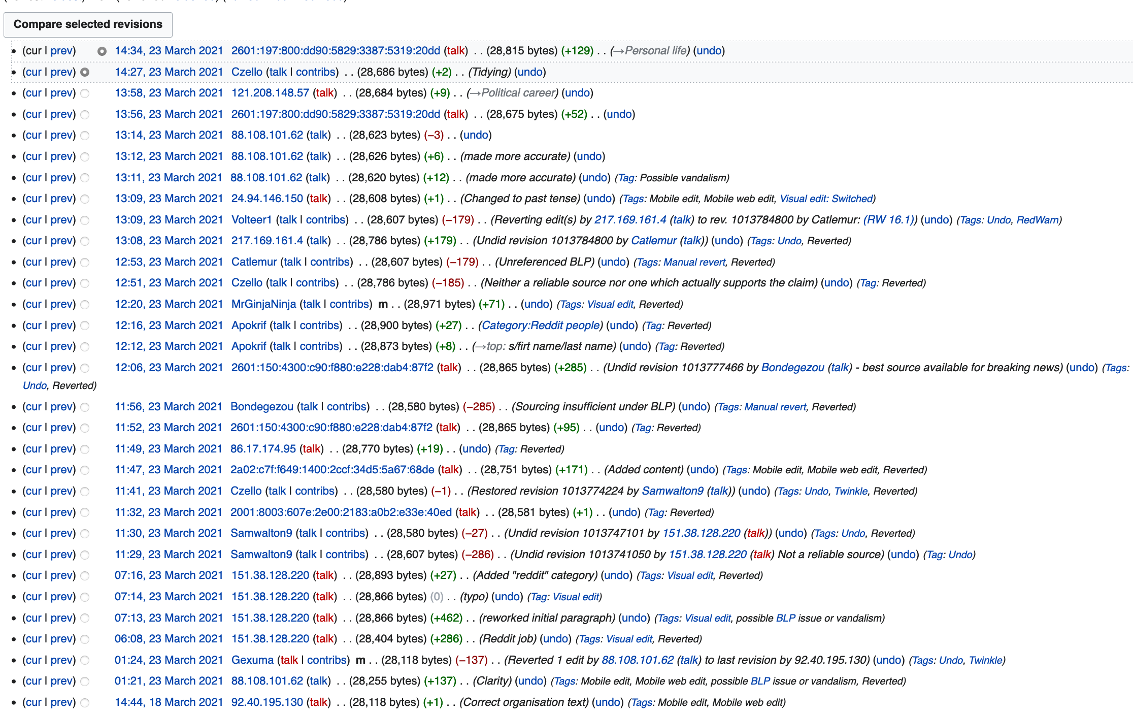Undo the 12:53 Unreferenced BLP edit
This screenshot has height=713, width=1133.
(614, 262)
